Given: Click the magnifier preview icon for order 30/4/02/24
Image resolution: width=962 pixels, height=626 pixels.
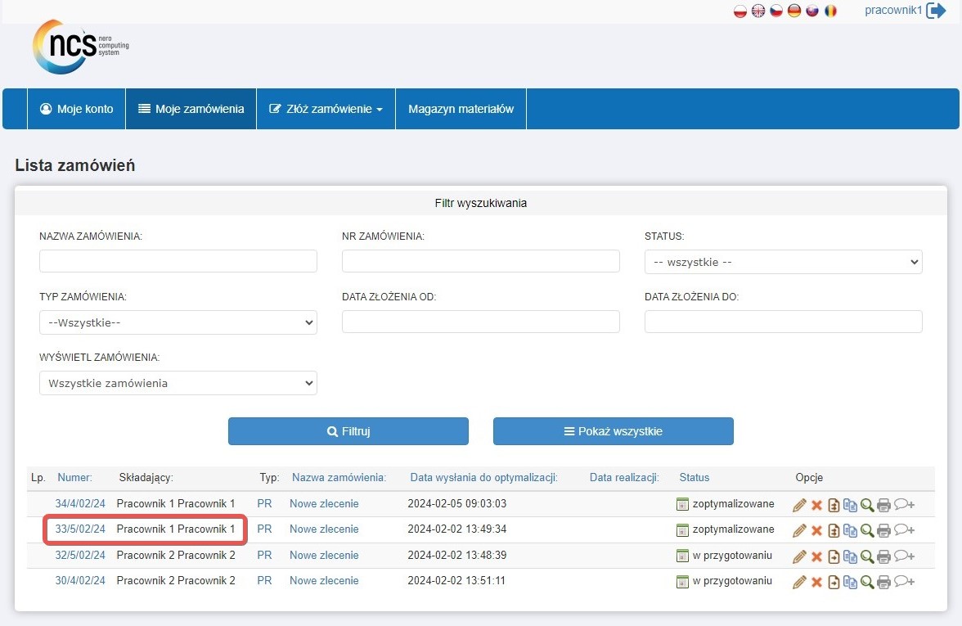Looking at the screenshot, I should [867, 582].
